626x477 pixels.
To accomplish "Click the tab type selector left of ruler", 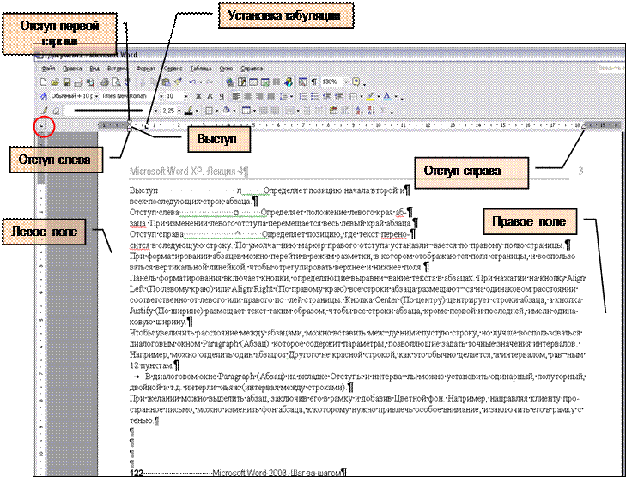I will (x=41, y=126).
